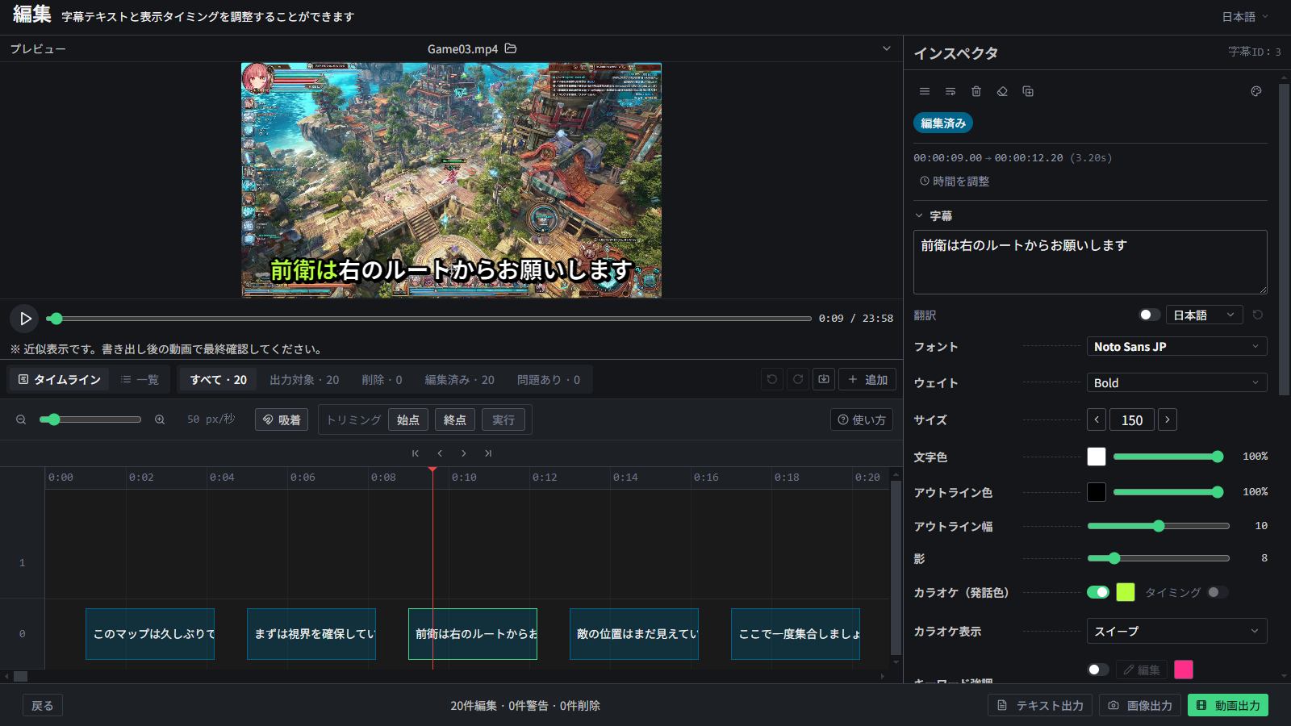Image resolution: width=1291 pixels, height=726 pixels.
Task: Click the timeline zoom slider handle
Action: [x=54, y=419]
